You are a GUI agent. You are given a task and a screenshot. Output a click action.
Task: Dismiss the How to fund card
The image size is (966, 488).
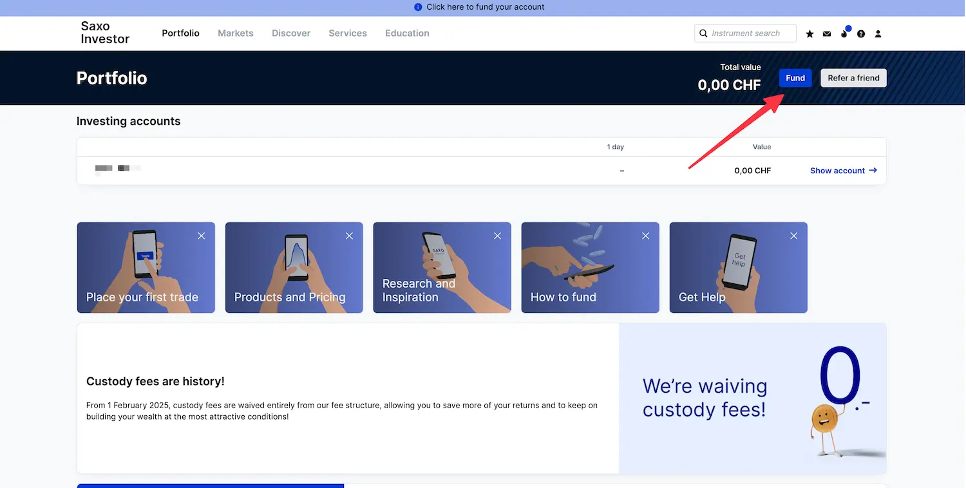pyautogui.click(x=646, y=236)
